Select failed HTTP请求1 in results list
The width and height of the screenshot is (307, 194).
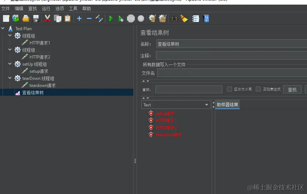click(x=166, y=121)
